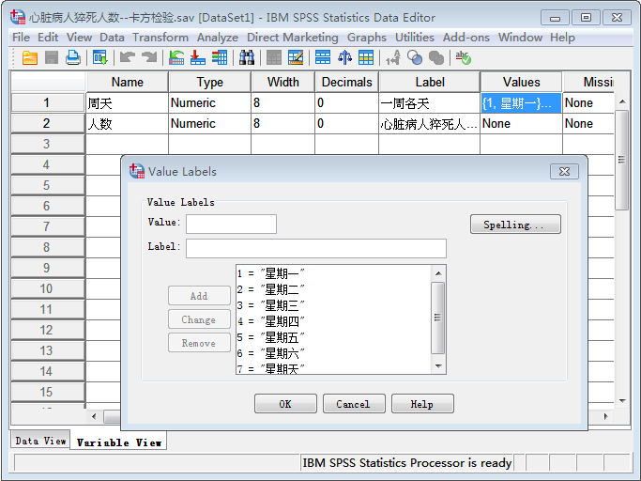Screen dimensions: 641x481
Task: Click the Value input field
Action: (231, 224)
